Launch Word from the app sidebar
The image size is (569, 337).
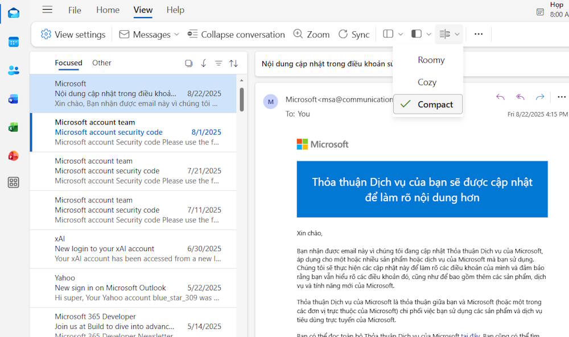(x=14, y=98)
